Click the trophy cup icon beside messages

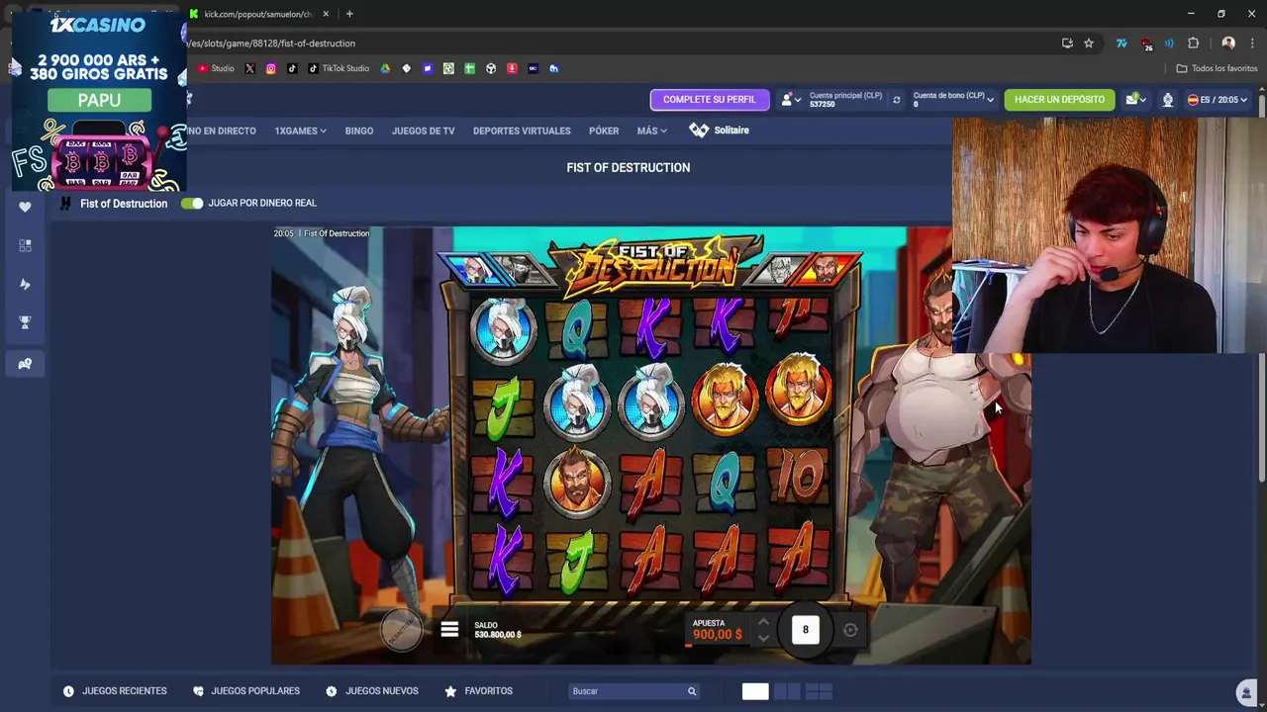[x=1167, y=100]
